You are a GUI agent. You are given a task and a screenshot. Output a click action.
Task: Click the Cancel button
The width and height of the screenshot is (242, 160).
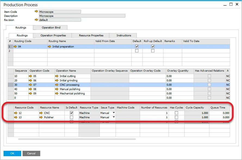coord(31,153)
